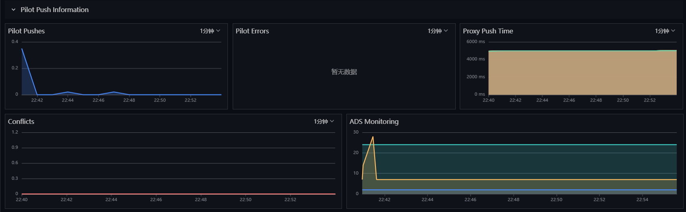The height and width of the screenshot is (212, 686).
Task: Click the ADS Monitoring panel title
Action: point(374,121)
